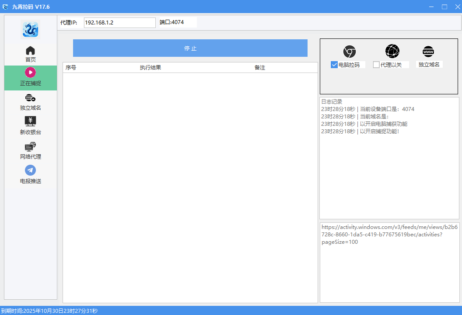The height and width of the screenshot is (315, 462).
Task: Open the 新收银台 cashier icon
Action: (30, 121)
